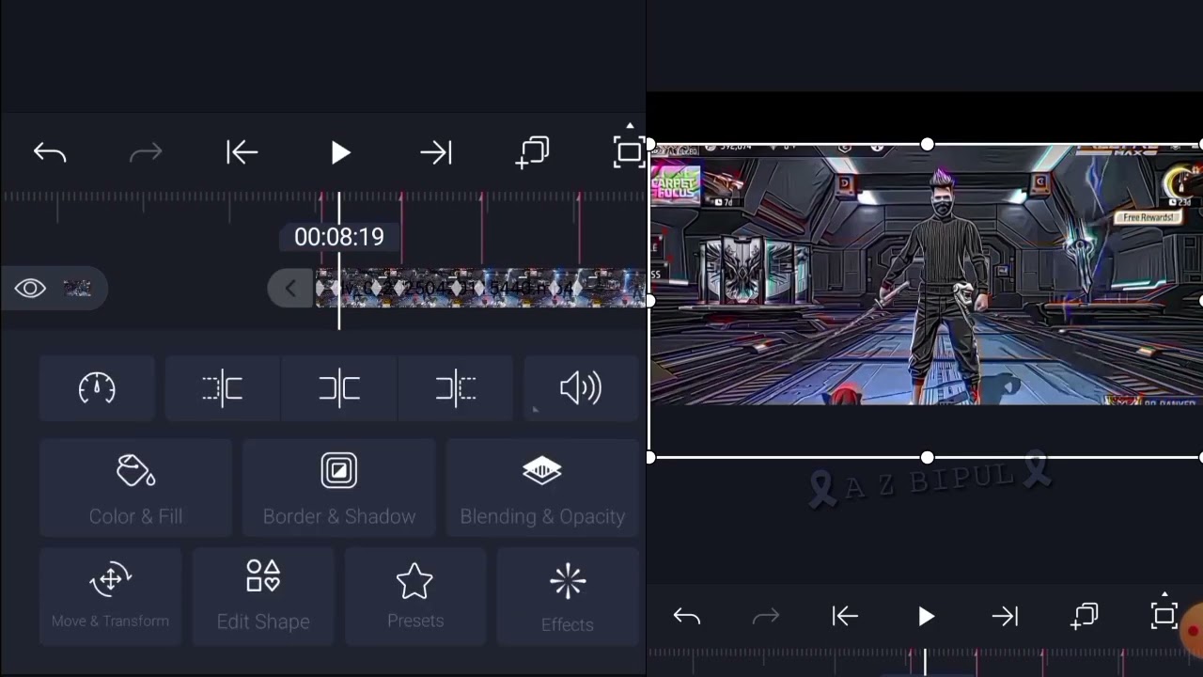Jump to start using the control below the preview
The width and height of the screenshot is (1203, 677).
point(845,617)
